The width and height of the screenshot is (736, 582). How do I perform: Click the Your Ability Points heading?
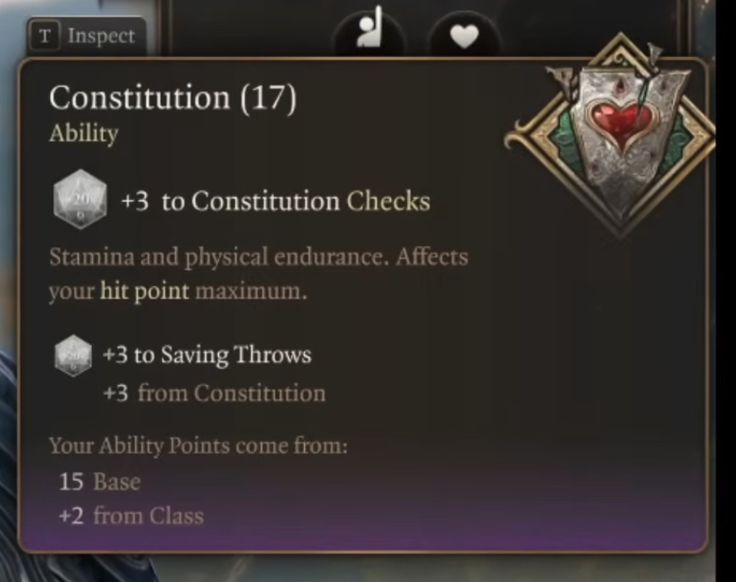tap(197, 445)
